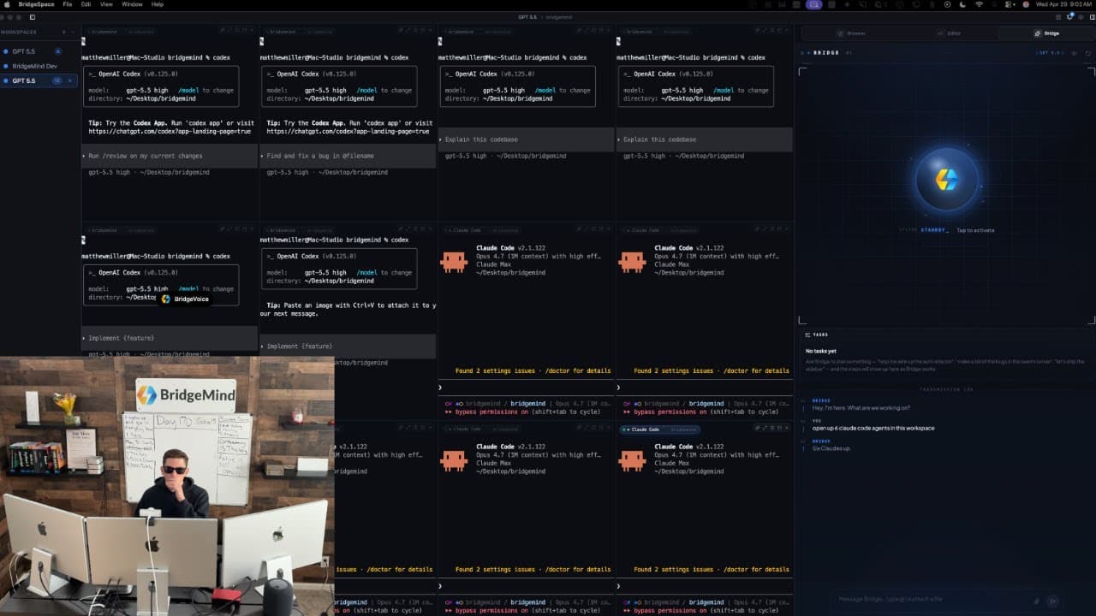This screenshot has width=1096, height=616.
Task: Open the Help menu
Action: click(158, 4)
